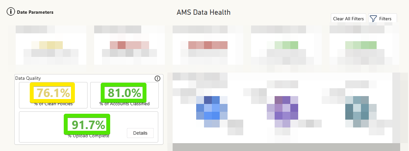Click the Data Quality info icon
The height and width of the screenshot is (151, 409).
(x=157, y=78)
